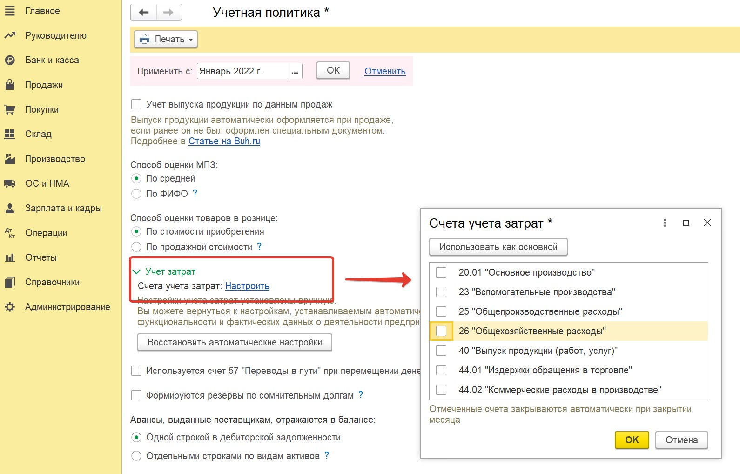740x474 pixels.
Task: Select Одной строкой в дебиторской задолженности
Action: [x=136, y=437]
